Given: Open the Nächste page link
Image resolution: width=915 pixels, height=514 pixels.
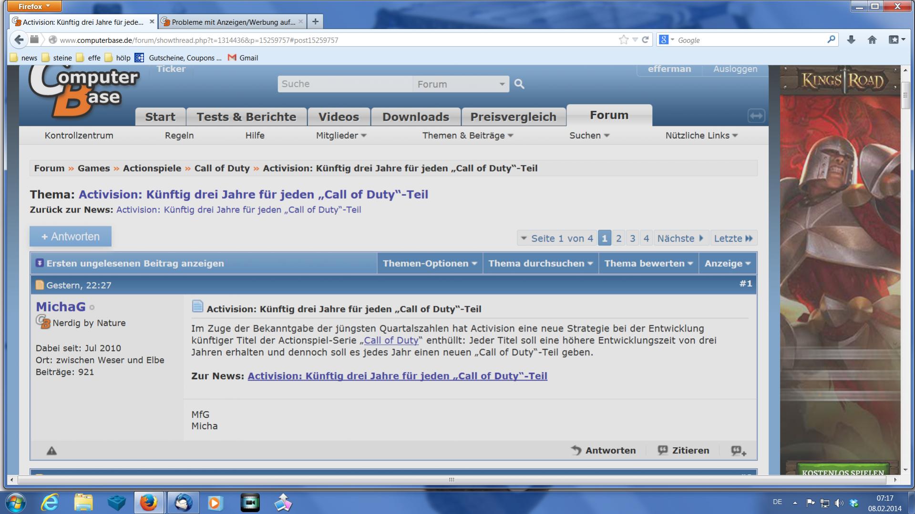Looking at the screenshot, I should click(x=680, y=238).
